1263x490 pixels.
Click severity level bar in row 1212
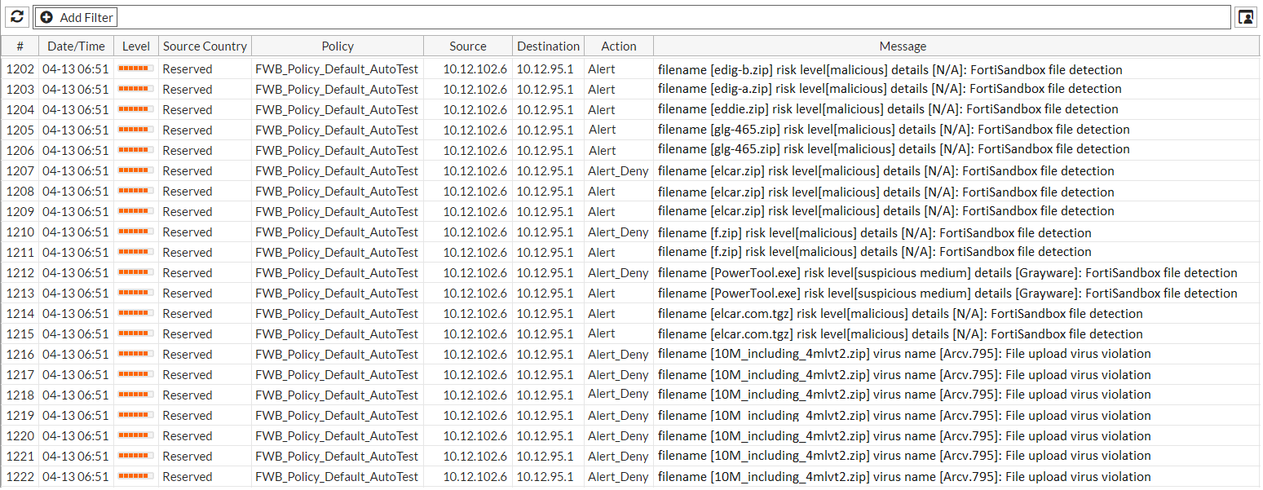135,273
